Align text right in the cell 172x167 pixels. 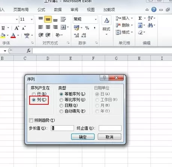point(55,27)
